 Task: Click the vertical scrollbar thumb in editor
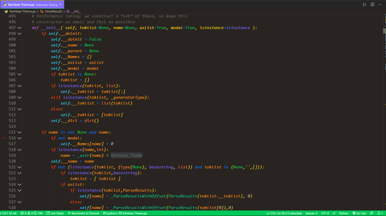[x=384, y=30]
